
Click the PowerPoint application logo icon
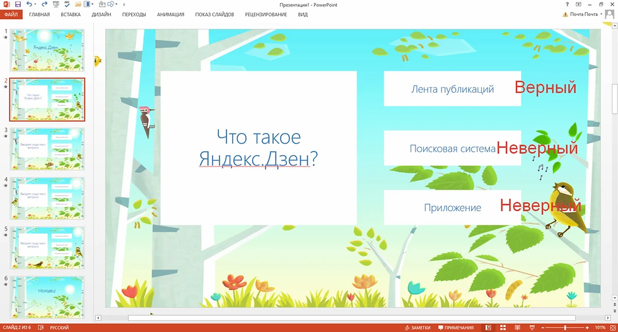pos(7,4)
